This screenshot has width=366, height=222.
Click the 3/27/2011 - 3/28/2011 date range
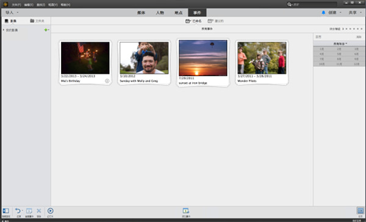point(254,76)
